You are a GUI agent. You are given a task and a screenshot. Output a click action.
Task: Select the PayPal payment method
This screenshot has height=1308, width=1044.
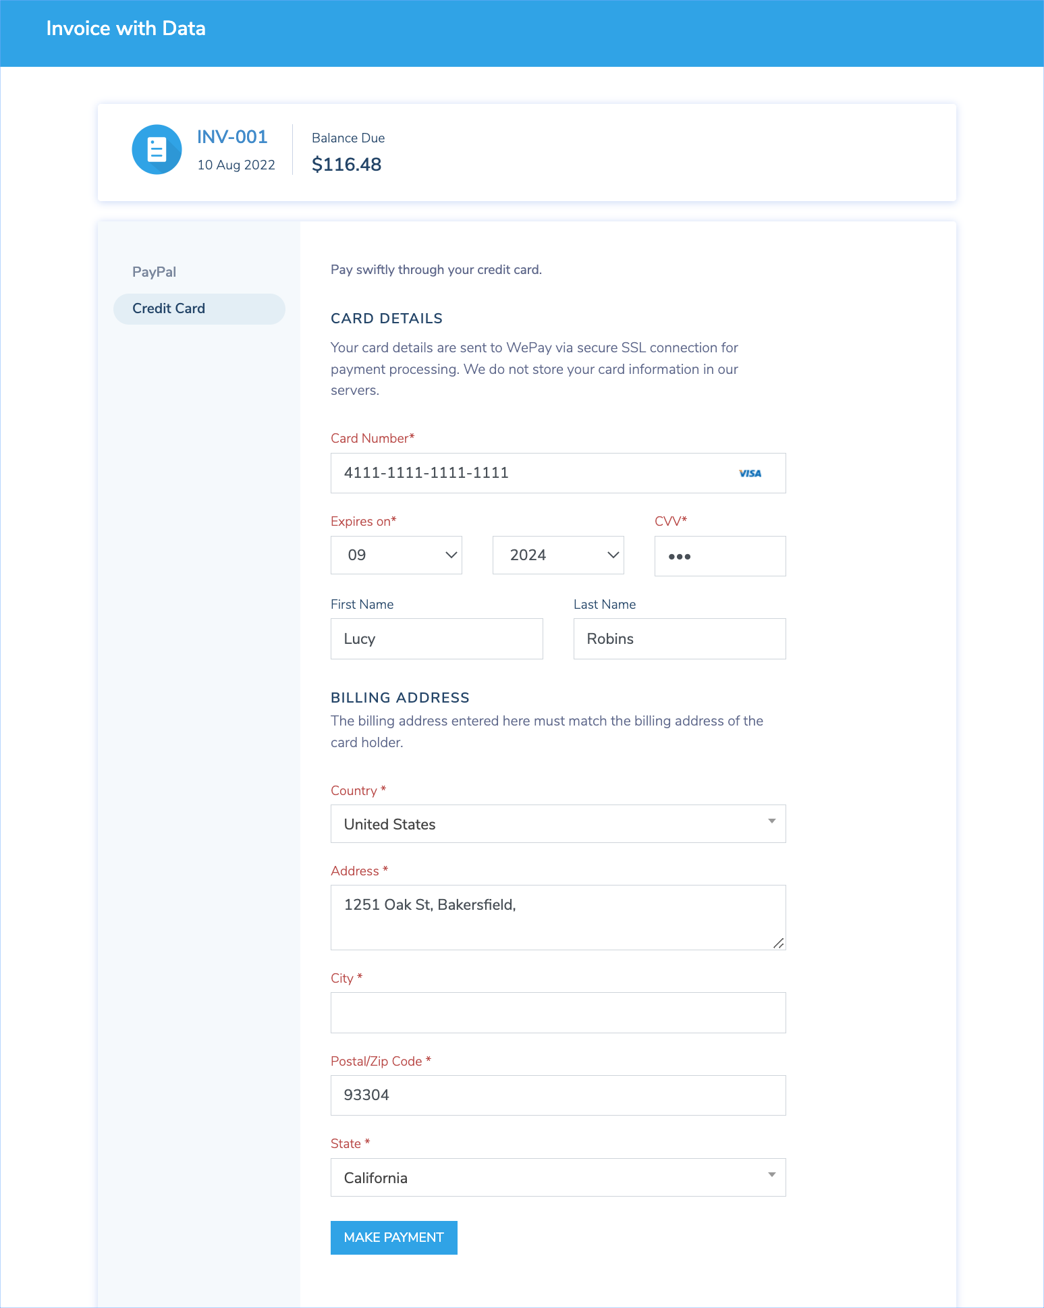[x=154, y=272]
